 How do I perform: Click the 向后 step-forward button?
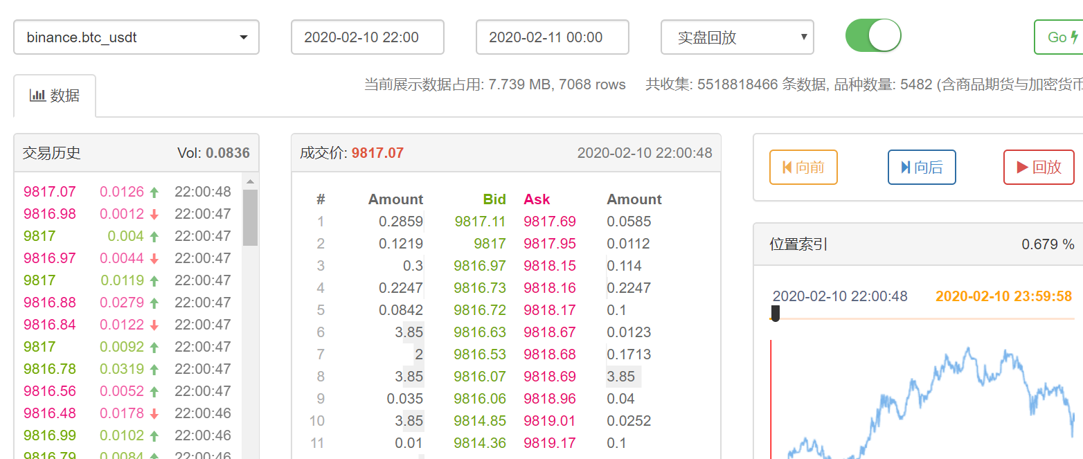coord(922,167)
